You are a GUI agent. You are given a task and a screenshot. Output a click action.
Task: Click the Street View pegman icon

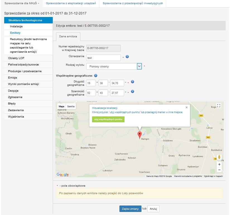tap(219, 157)
